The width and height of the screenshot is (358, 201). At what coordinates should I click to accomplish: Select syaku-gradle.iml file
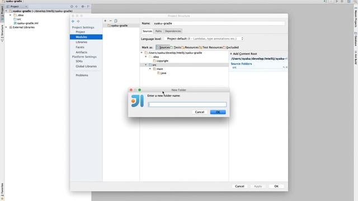tap(26, 23)
